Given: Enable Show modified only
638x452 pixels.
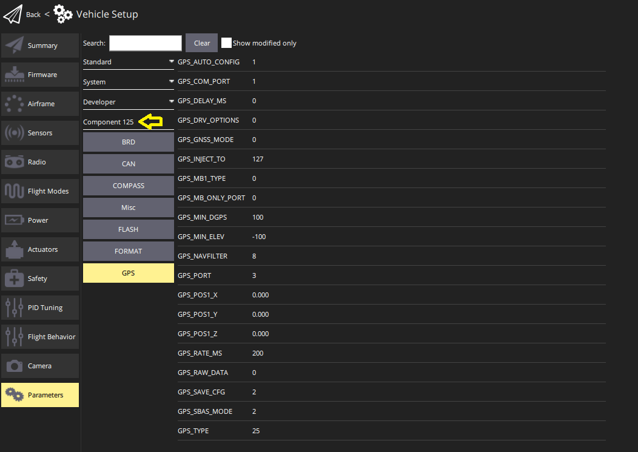Looking at the screenshot, I should [x=226, y=42].
